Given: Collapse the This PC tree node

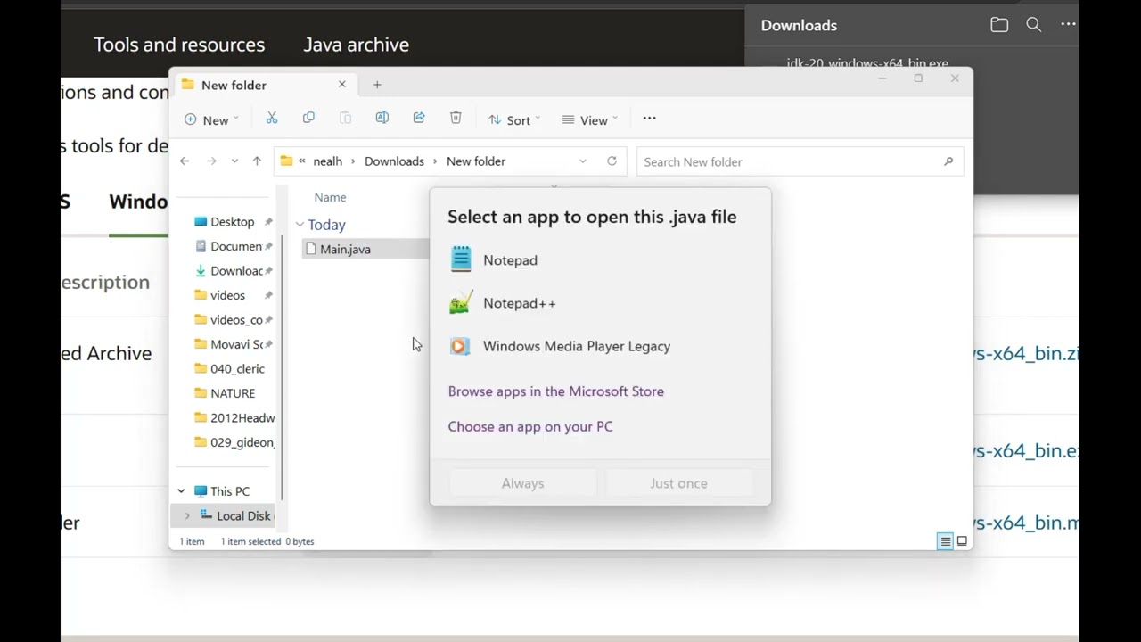Looking at the screenshot, I should click(x=181, y=491).
